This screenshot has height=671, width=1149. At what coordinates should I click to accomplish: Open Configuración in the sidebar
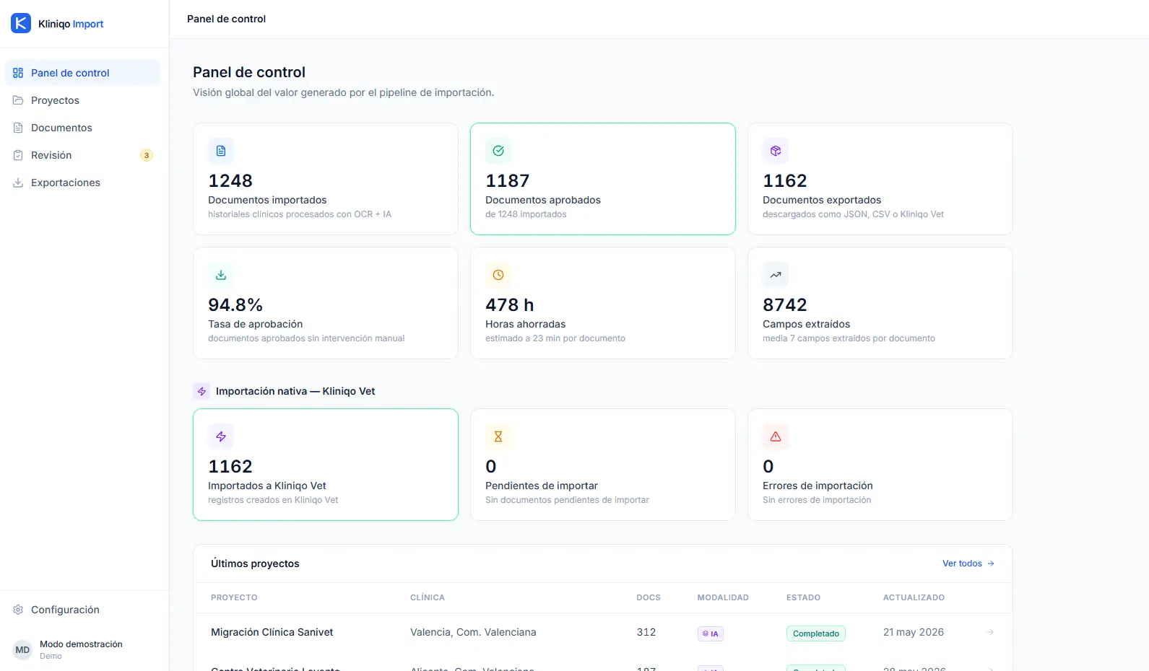pos(82,610)
